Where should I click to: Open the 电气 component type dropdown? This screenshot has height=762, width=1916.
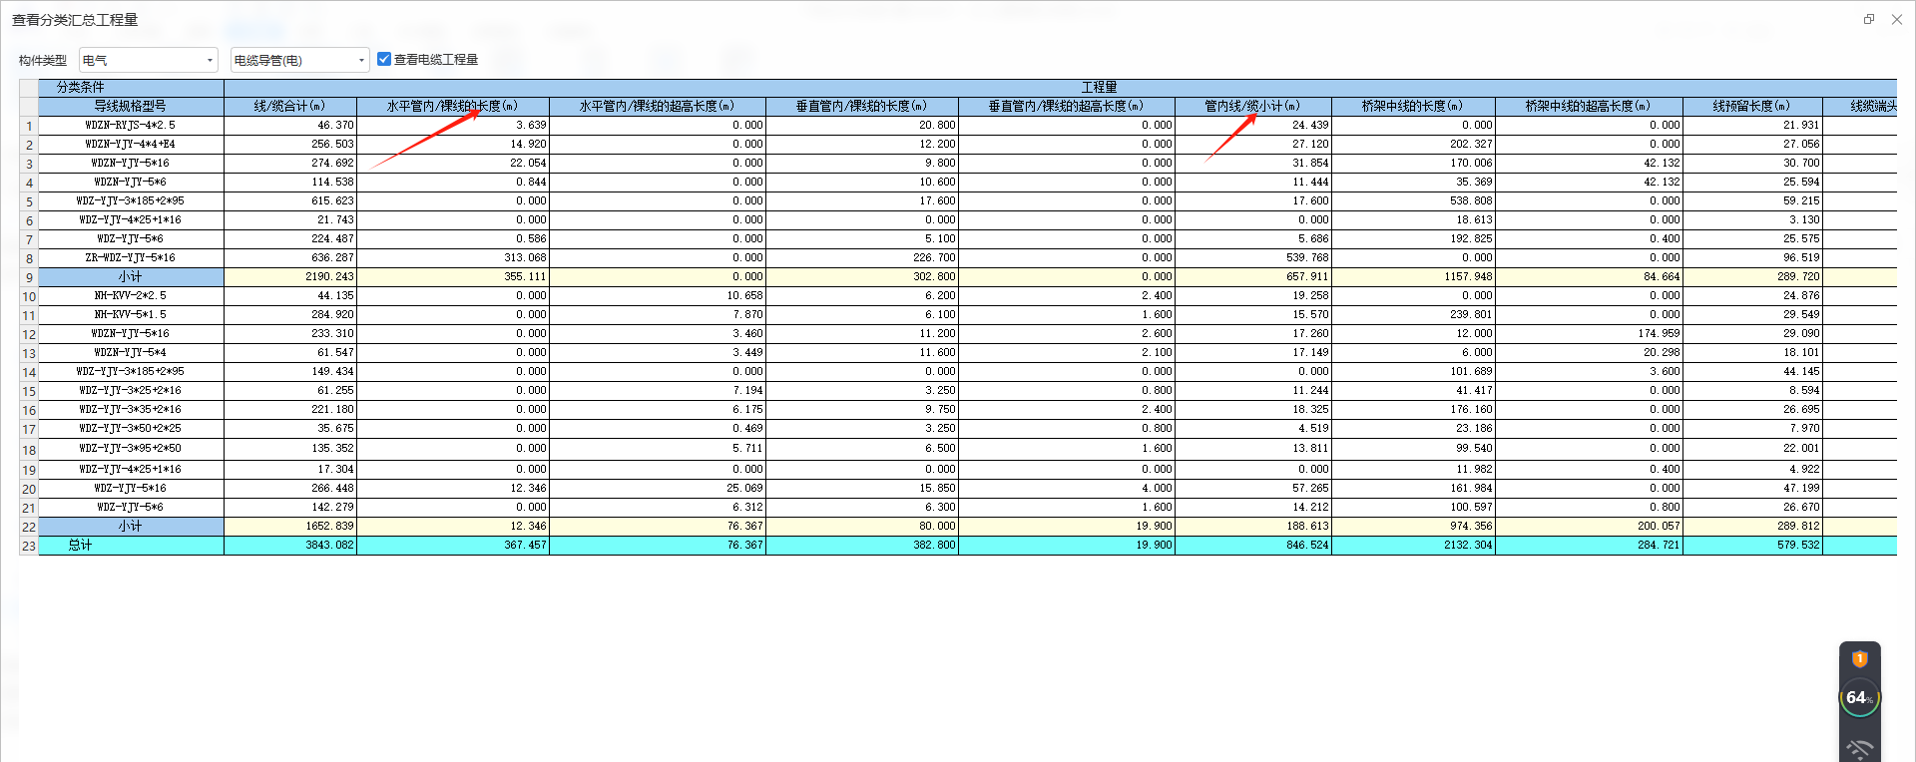[149, 60]
